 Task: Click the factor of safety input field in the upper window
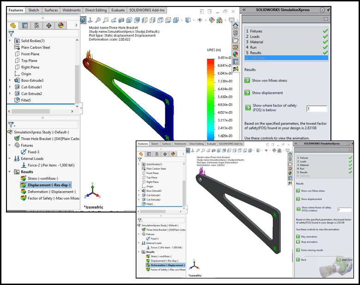(317, 109)
